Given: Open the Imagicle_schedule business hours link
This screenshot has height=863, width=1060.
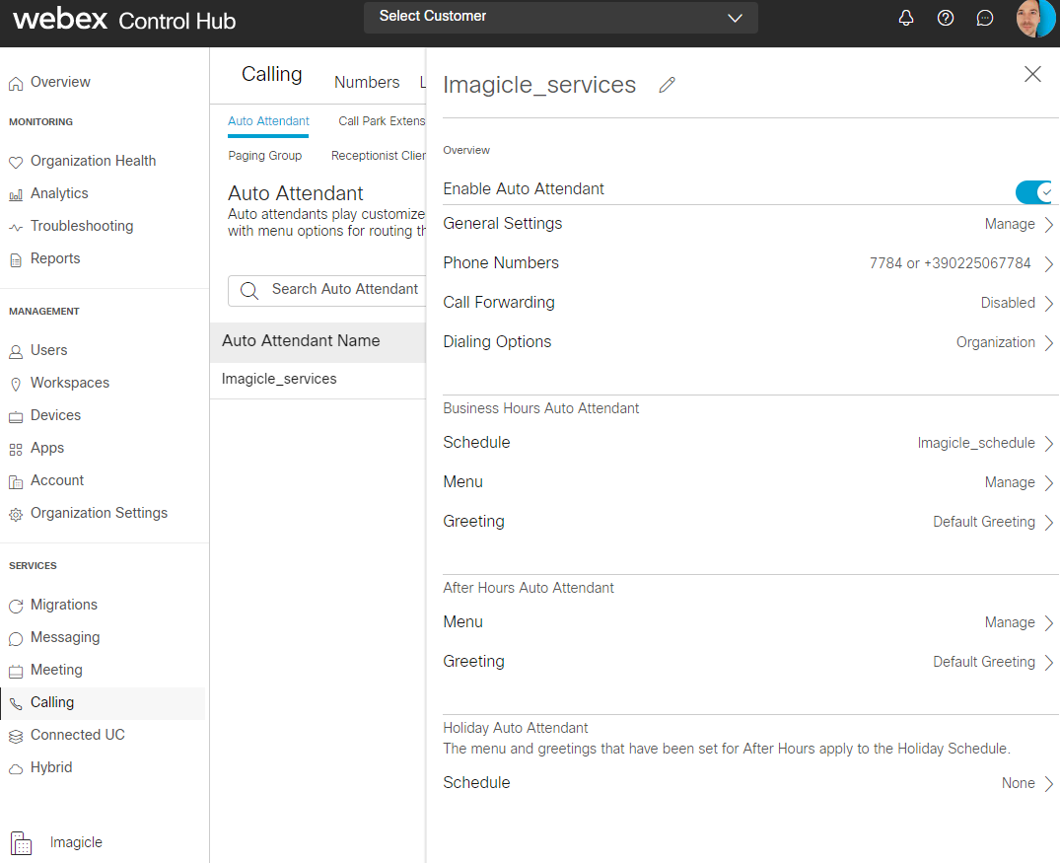Looking at the screenshot, I should tap(975, 443).
